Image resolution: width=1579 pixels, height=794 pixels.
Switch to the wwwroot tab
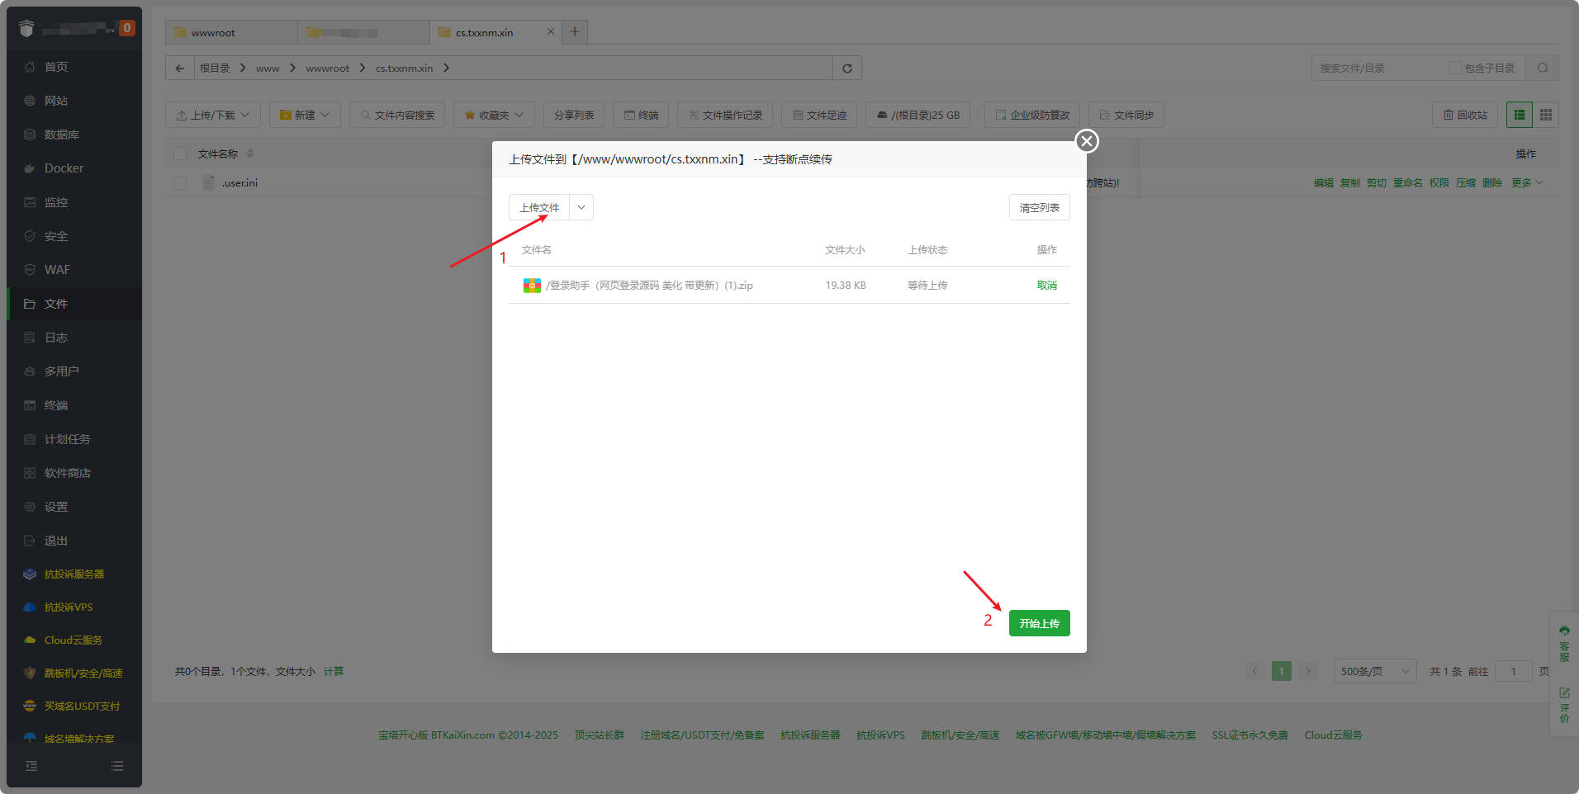point(213,33)
